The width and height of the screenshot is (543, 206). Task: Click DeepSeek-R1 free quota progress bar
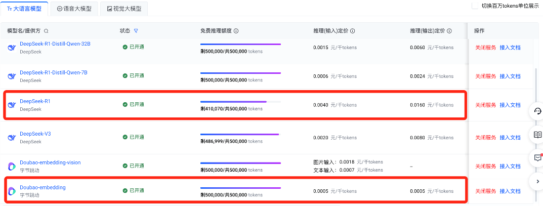click(x=240, y=102)
